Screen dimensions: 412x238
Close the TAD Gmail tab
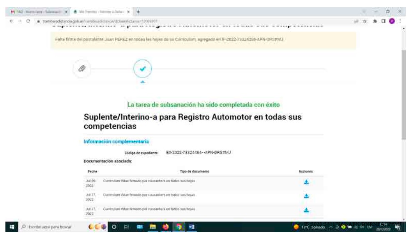point(66,12)
